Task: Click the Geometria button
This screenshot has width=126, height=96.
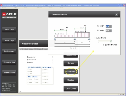Action: (x=71, y=72)
